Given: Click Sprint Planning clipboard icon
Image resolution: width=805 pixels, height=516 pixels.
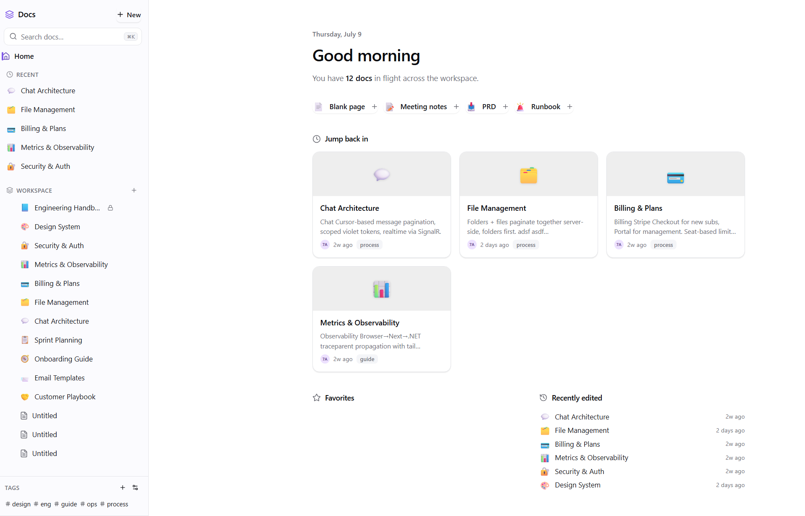Looking at the screenshot, I should 25,340.
